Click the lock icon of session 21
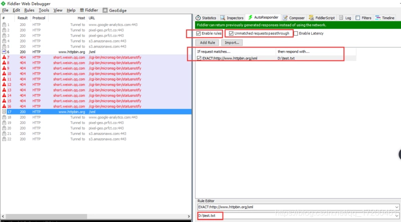Screen dimensions: 401x222 point(4,133)
